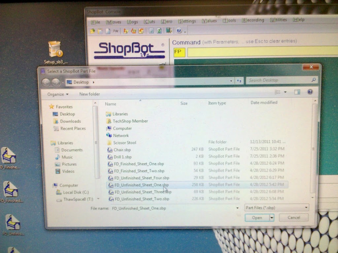This screenshot has width=338, height=253.
Task: Select the Scissor Stool folder
Action: (122, 143)
